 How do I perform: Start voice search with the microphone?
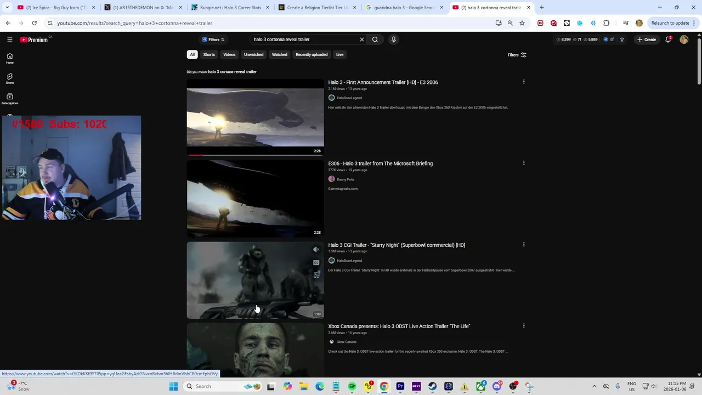393,39
